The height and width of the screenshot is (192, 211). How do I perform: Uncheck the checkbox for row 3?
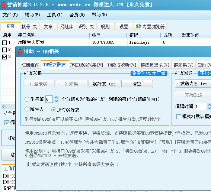[x=5, y=57]
